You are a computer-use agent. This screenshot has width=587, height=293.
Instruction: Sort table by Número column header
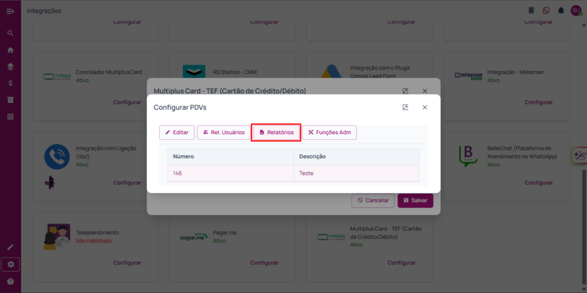tap(183, 157)
